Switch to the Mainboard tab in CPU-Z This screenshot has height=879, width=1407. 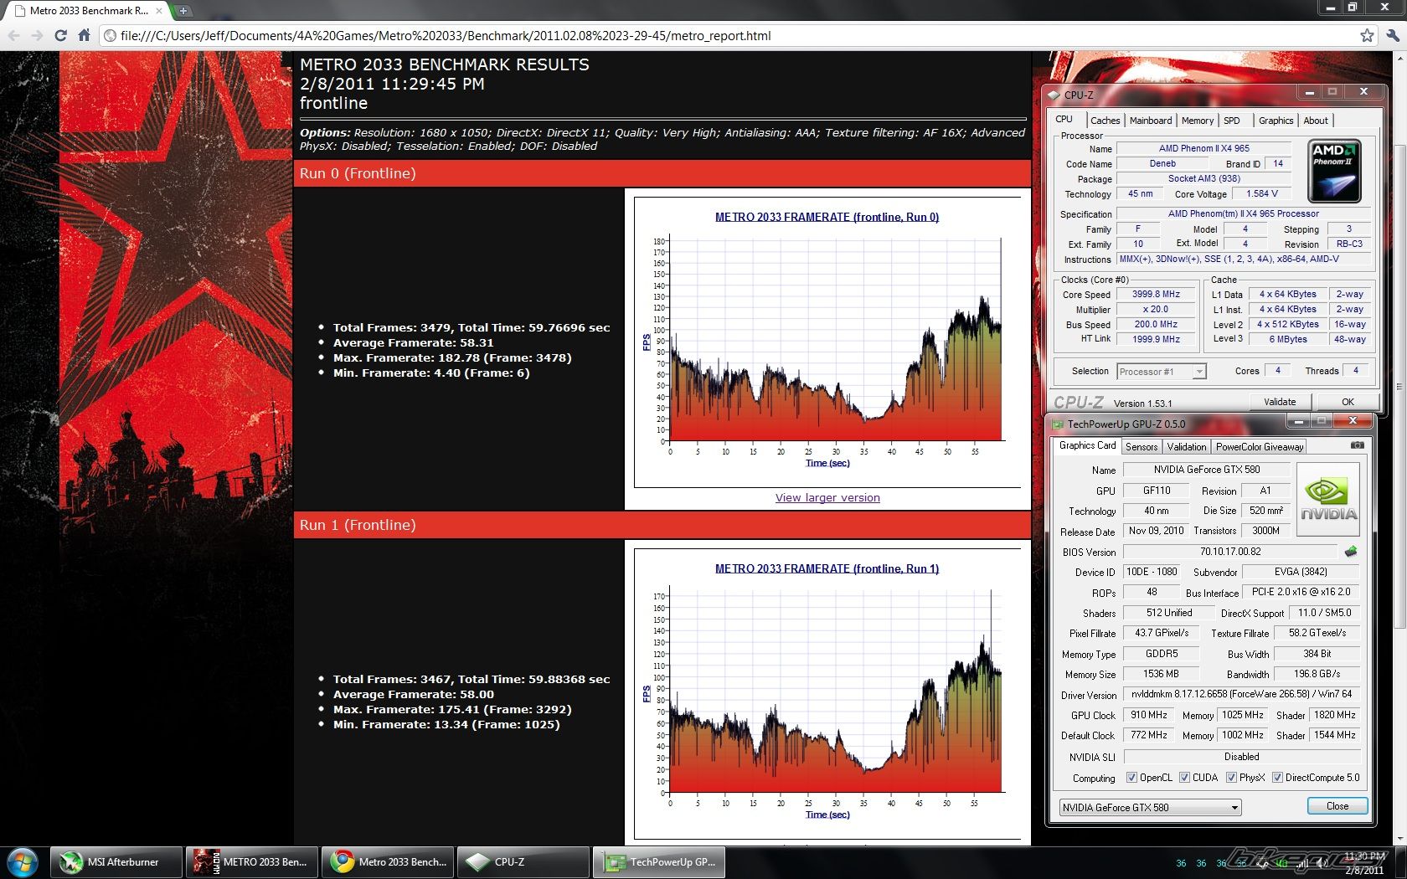[x=1151, y=121]
